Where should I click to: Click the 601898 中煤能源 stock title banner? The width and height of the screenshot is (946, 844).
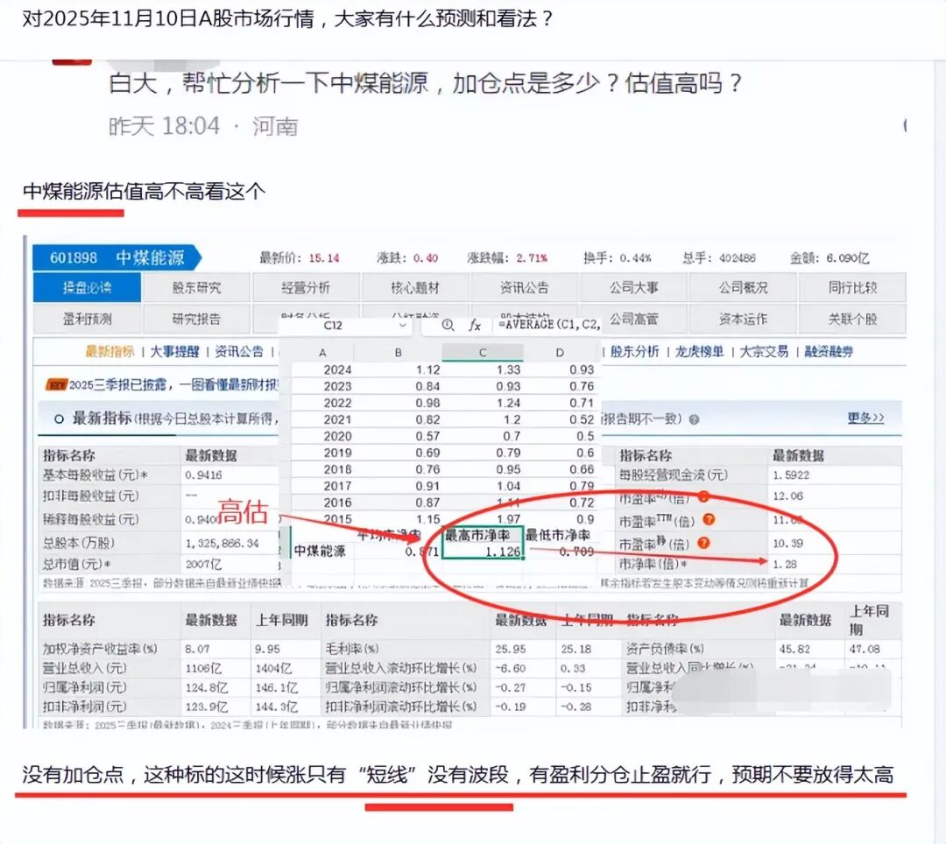[x=116, y=258]
